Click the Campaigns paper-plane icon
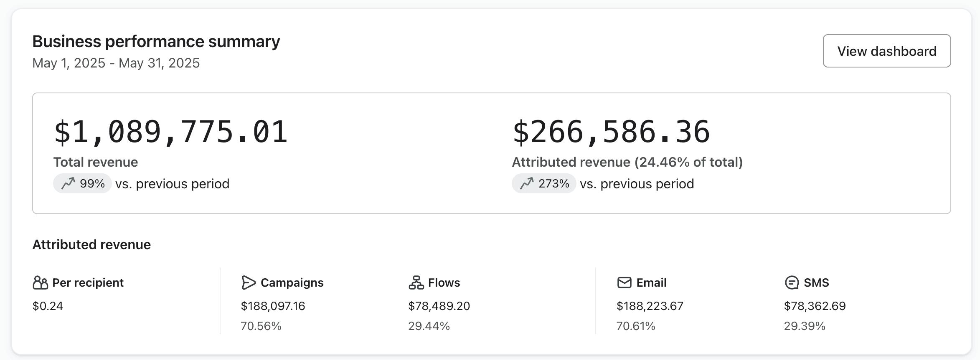This screenshot has width=980, height=360. coord(248,282)
